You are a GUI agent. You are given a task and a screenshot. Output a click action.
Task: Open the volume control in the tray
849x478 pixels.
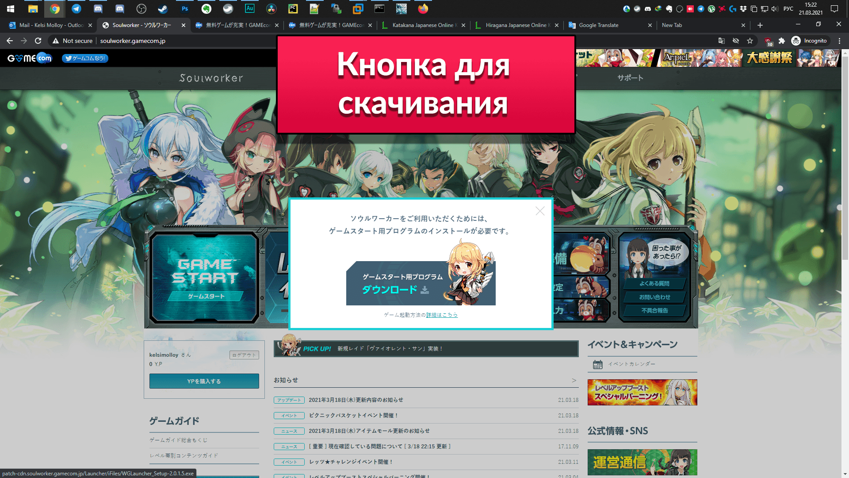[x=775, y=9]
